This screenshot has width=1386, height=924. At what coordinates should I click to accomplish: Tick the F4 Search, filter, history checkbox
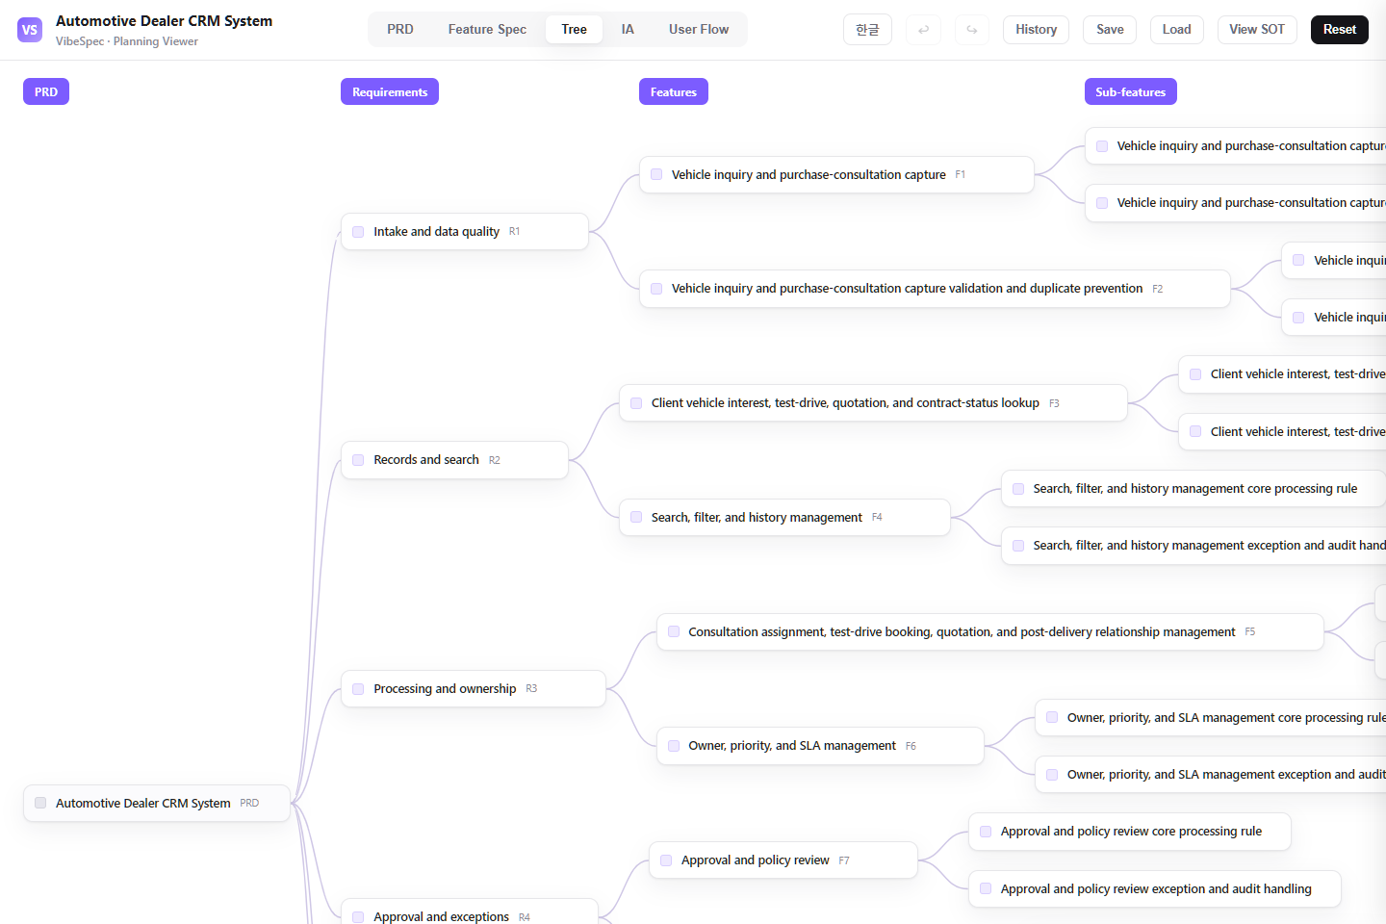pos(636,518)
